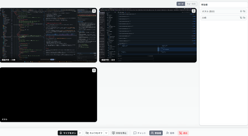The width and height of the screenshot is (248, 136).
Task: Switch to カード layout view
Action: click(x=181, y=4)
